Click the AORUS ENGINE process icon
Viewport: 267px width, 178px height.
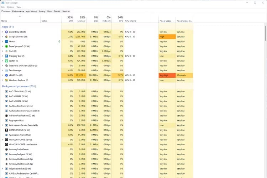pyautogui.click(x=7, y=130)
